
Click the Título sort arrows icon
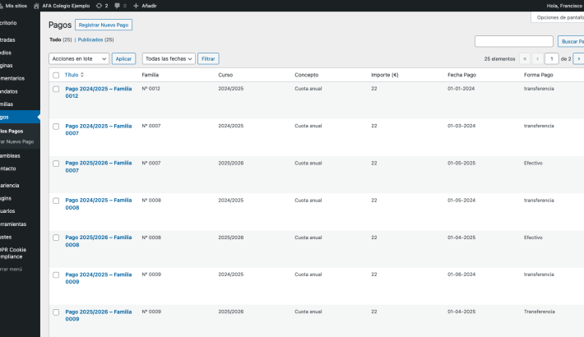click(x=81, y=75)
